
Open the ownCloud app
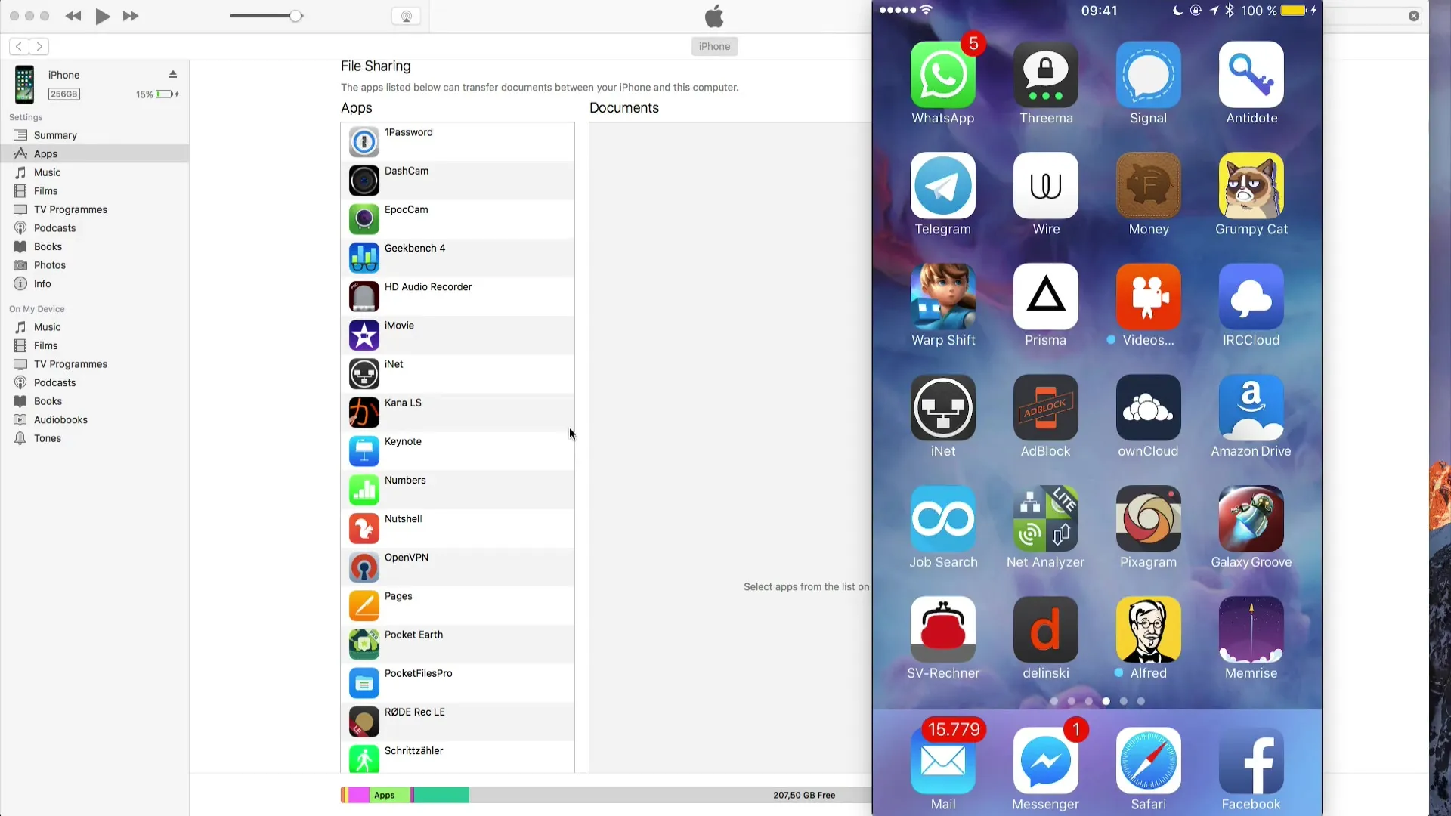tap(1148, 408)
